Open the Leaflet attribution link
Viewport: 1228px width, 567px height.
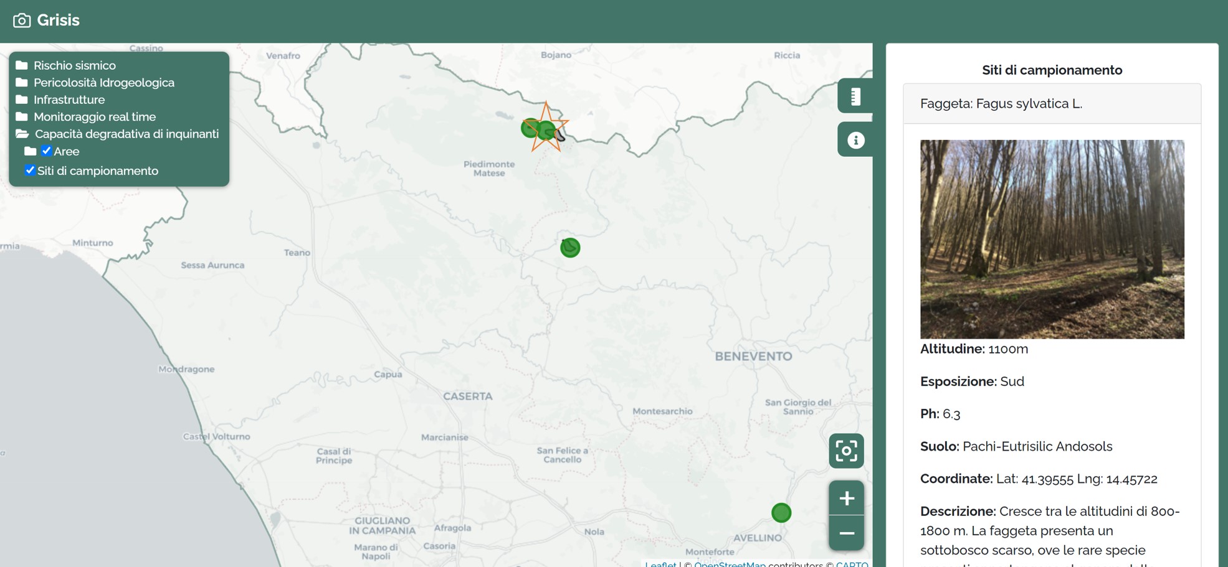(x=660, y=564)
